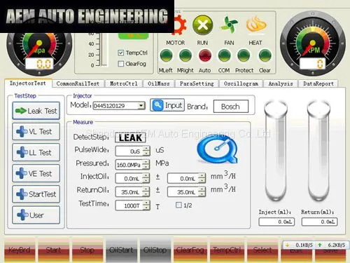Switch to the InjectorTest tab

[x=28, y=83]
